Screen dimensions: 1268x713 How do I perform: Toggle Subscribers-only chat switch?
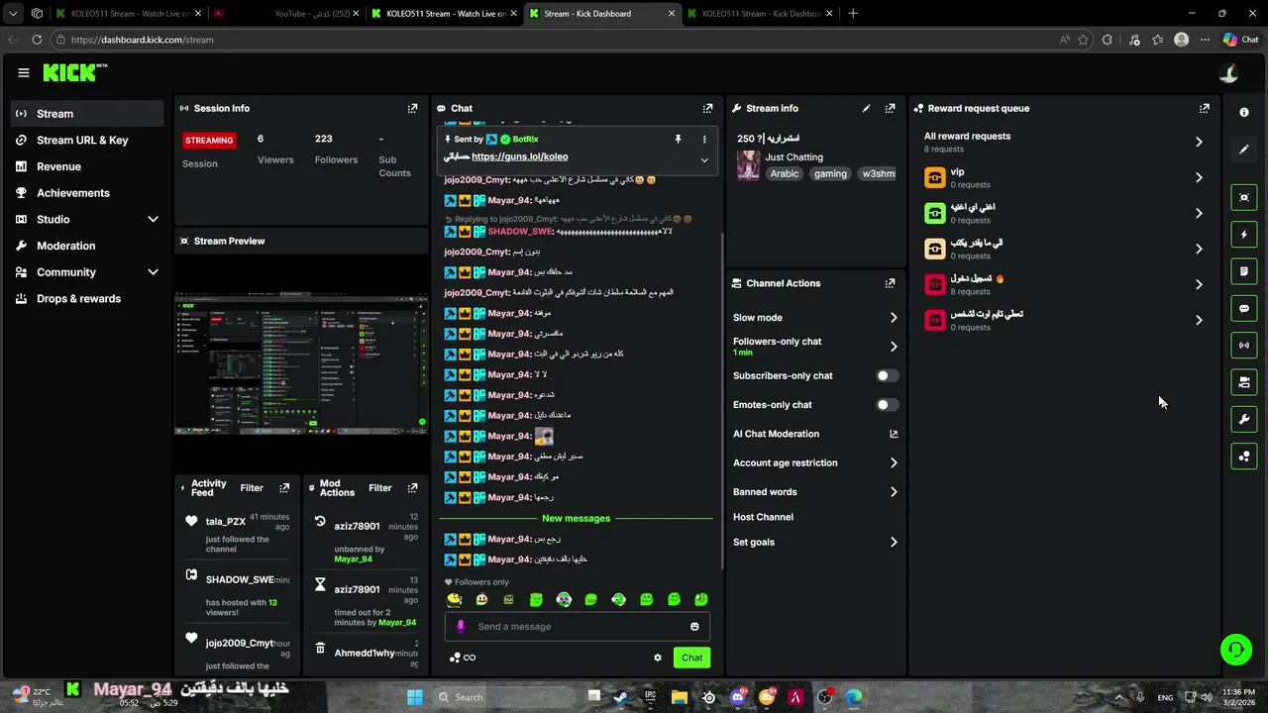(x=888, y=376)
